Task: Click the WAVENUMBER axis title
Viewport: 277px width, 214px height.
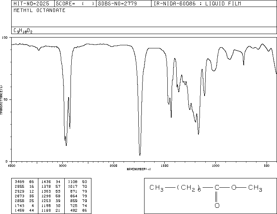Action: coord(139,169)
